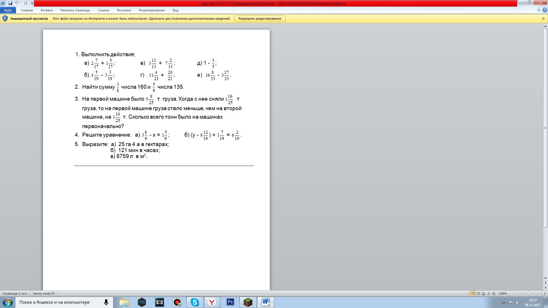Open Word Help question mark icon
The height and width of the screenshot is (308, 548).
tap(545, 10)
